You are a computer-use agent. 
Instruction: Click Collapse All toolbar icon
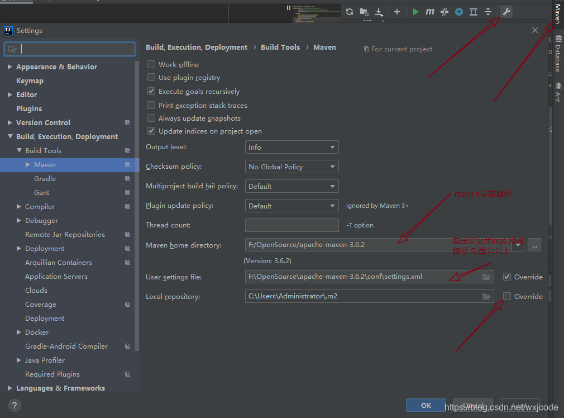[488, 12]
